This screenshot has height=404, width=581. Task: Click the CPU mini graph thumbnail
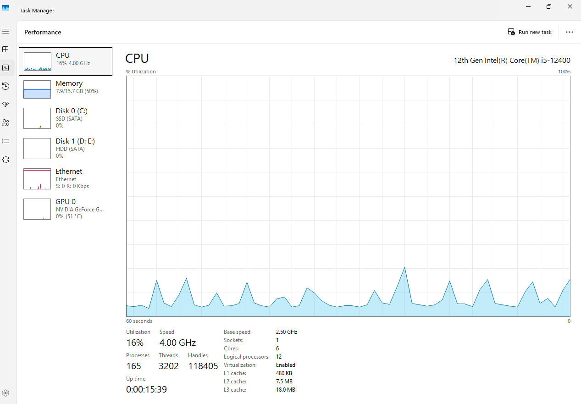(x=37, y=61)
